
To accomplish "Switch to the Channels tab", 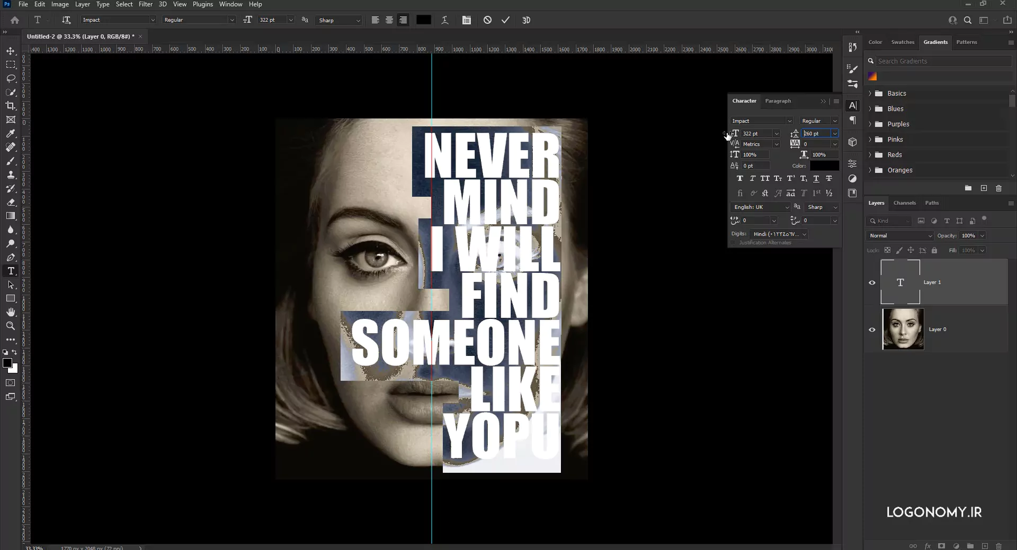I will tap(904, 203).
